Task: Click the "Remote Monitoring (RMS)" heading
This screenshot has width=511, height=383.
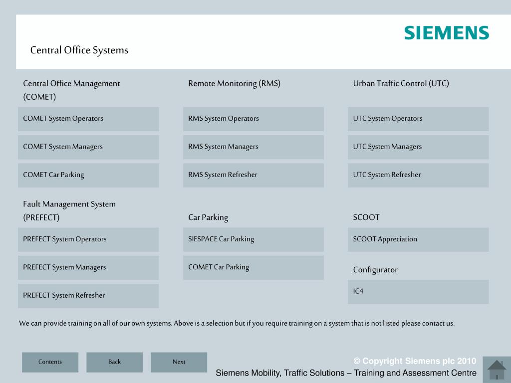Action: point(235,84)
